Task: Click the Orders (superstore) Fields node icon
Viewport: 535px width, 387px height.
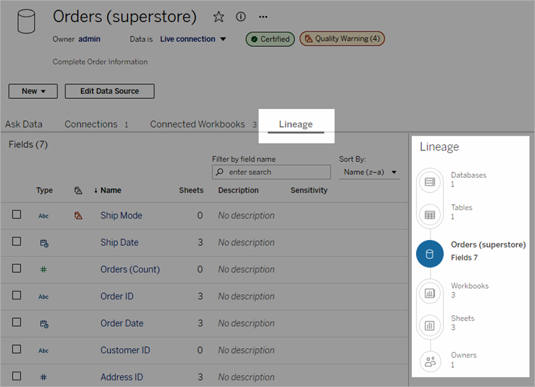Action: pyautogui.click(x=430, y=254)
